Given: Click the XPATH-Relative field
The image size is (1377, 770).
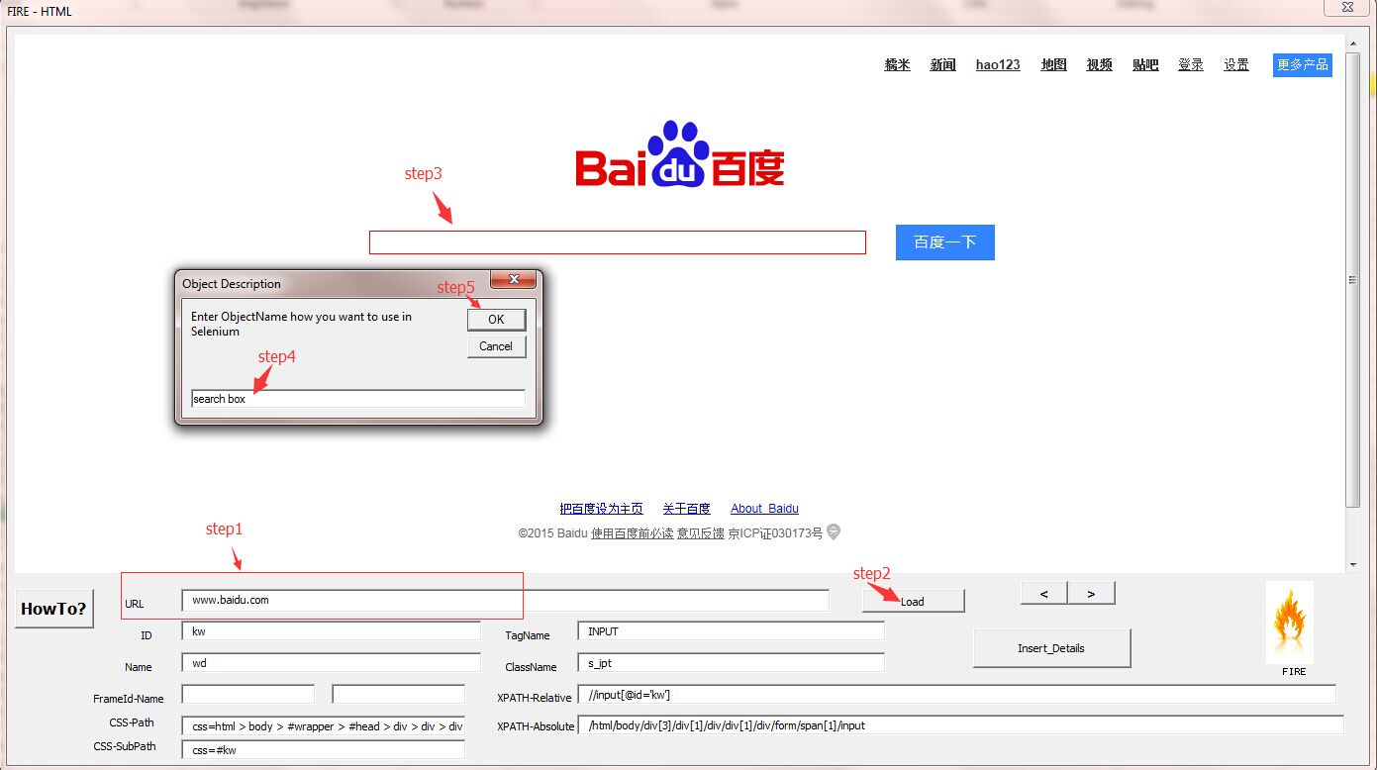Looking at the screenshot, I should coord(957,694).
